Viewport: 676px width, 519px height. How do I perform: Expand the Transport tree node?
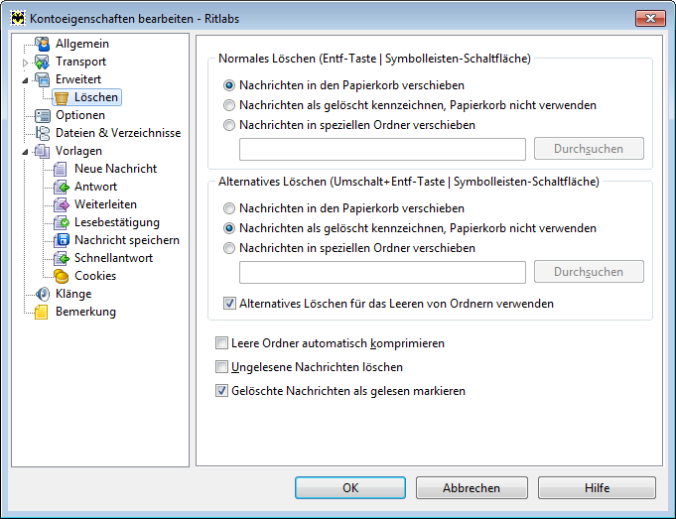pyautogui.click(x=25, y=63)
